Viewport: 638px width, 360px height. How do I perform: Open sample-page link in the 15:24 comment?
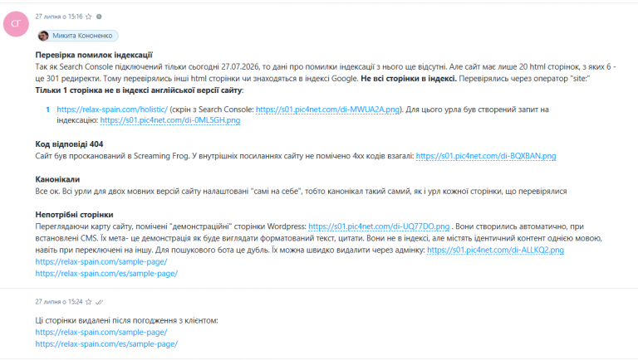[101, 332]
